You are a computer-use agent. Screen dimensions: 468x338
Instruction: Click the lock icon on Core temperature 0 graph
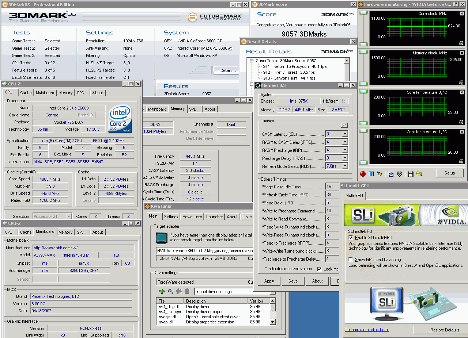tap(461, 122)
